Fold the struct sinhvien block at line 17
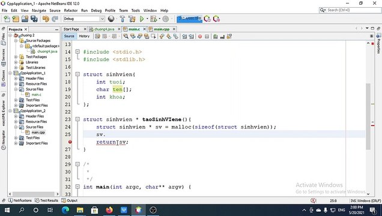This screenshot has width=382, height=216. coord(77,74)
